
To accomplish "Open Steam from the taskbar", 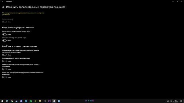I will [17, 101].
